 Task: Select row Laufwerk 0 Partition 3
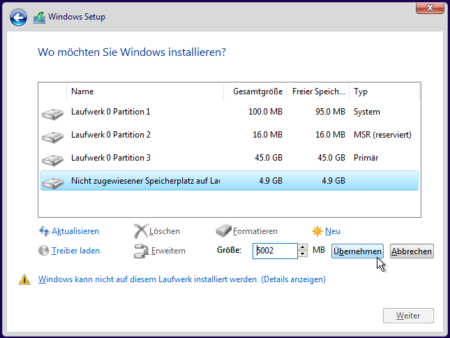point(230,158)
